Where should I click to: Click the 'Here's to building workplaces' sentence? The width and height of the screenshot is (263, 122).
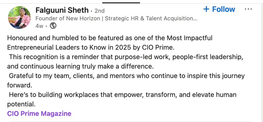click(x=123, y=95)
